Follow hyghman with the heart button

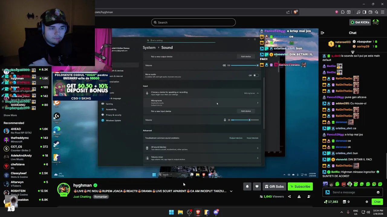(x=257, y=187)
